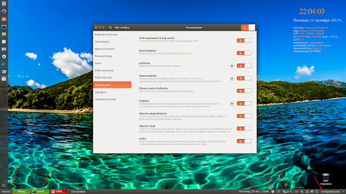Select Рабочие места in sidebar
This screenshot has width=346, height=194.
tap(112, 71)
